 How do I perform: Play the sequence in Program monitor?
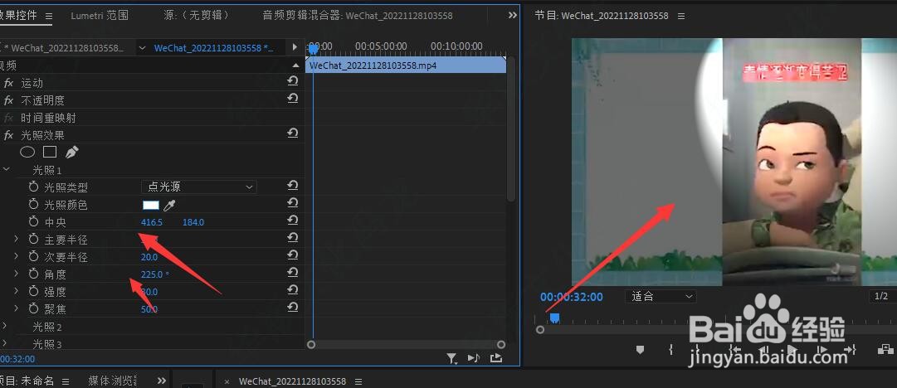(792, 349)
